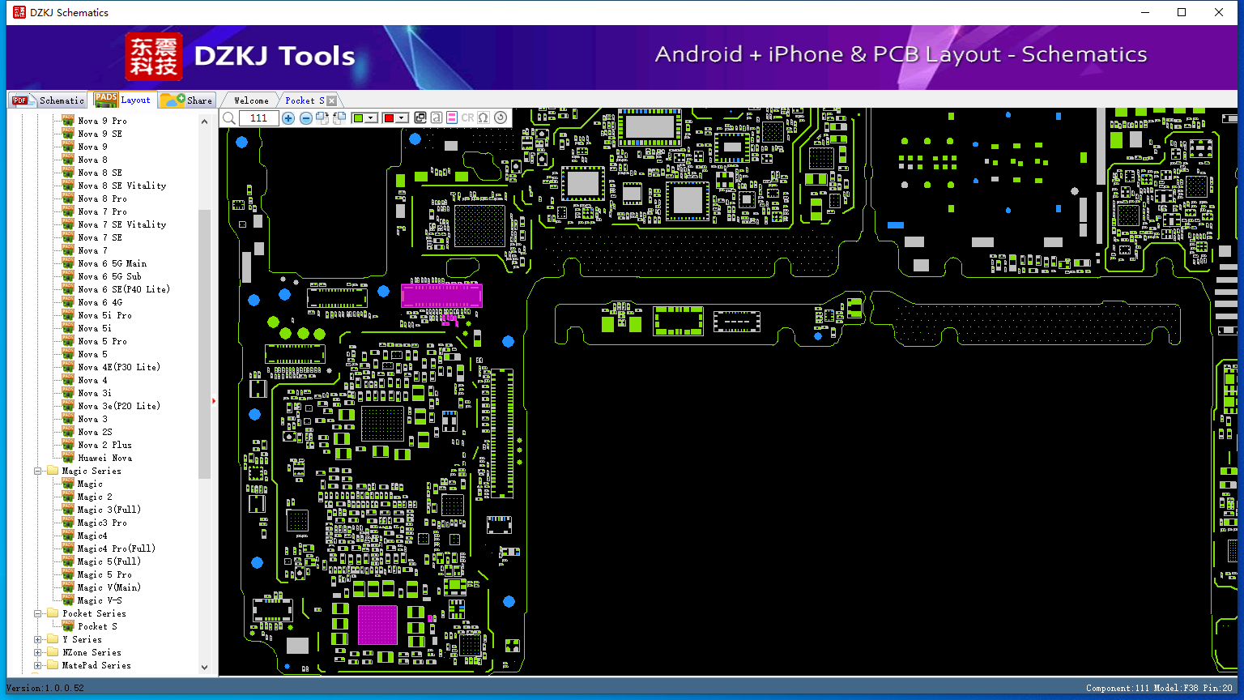Click the NZone Series folder icon

(x=53, y=652)
